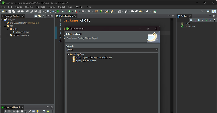
Task: Click the toolbar Search magnifier icon
Action: 202,12
